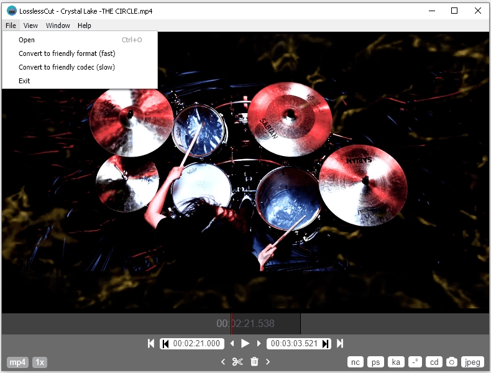Click the timeline at the cut end marker
This screenshot has width=491, height=373.
[x=300, y=324]
